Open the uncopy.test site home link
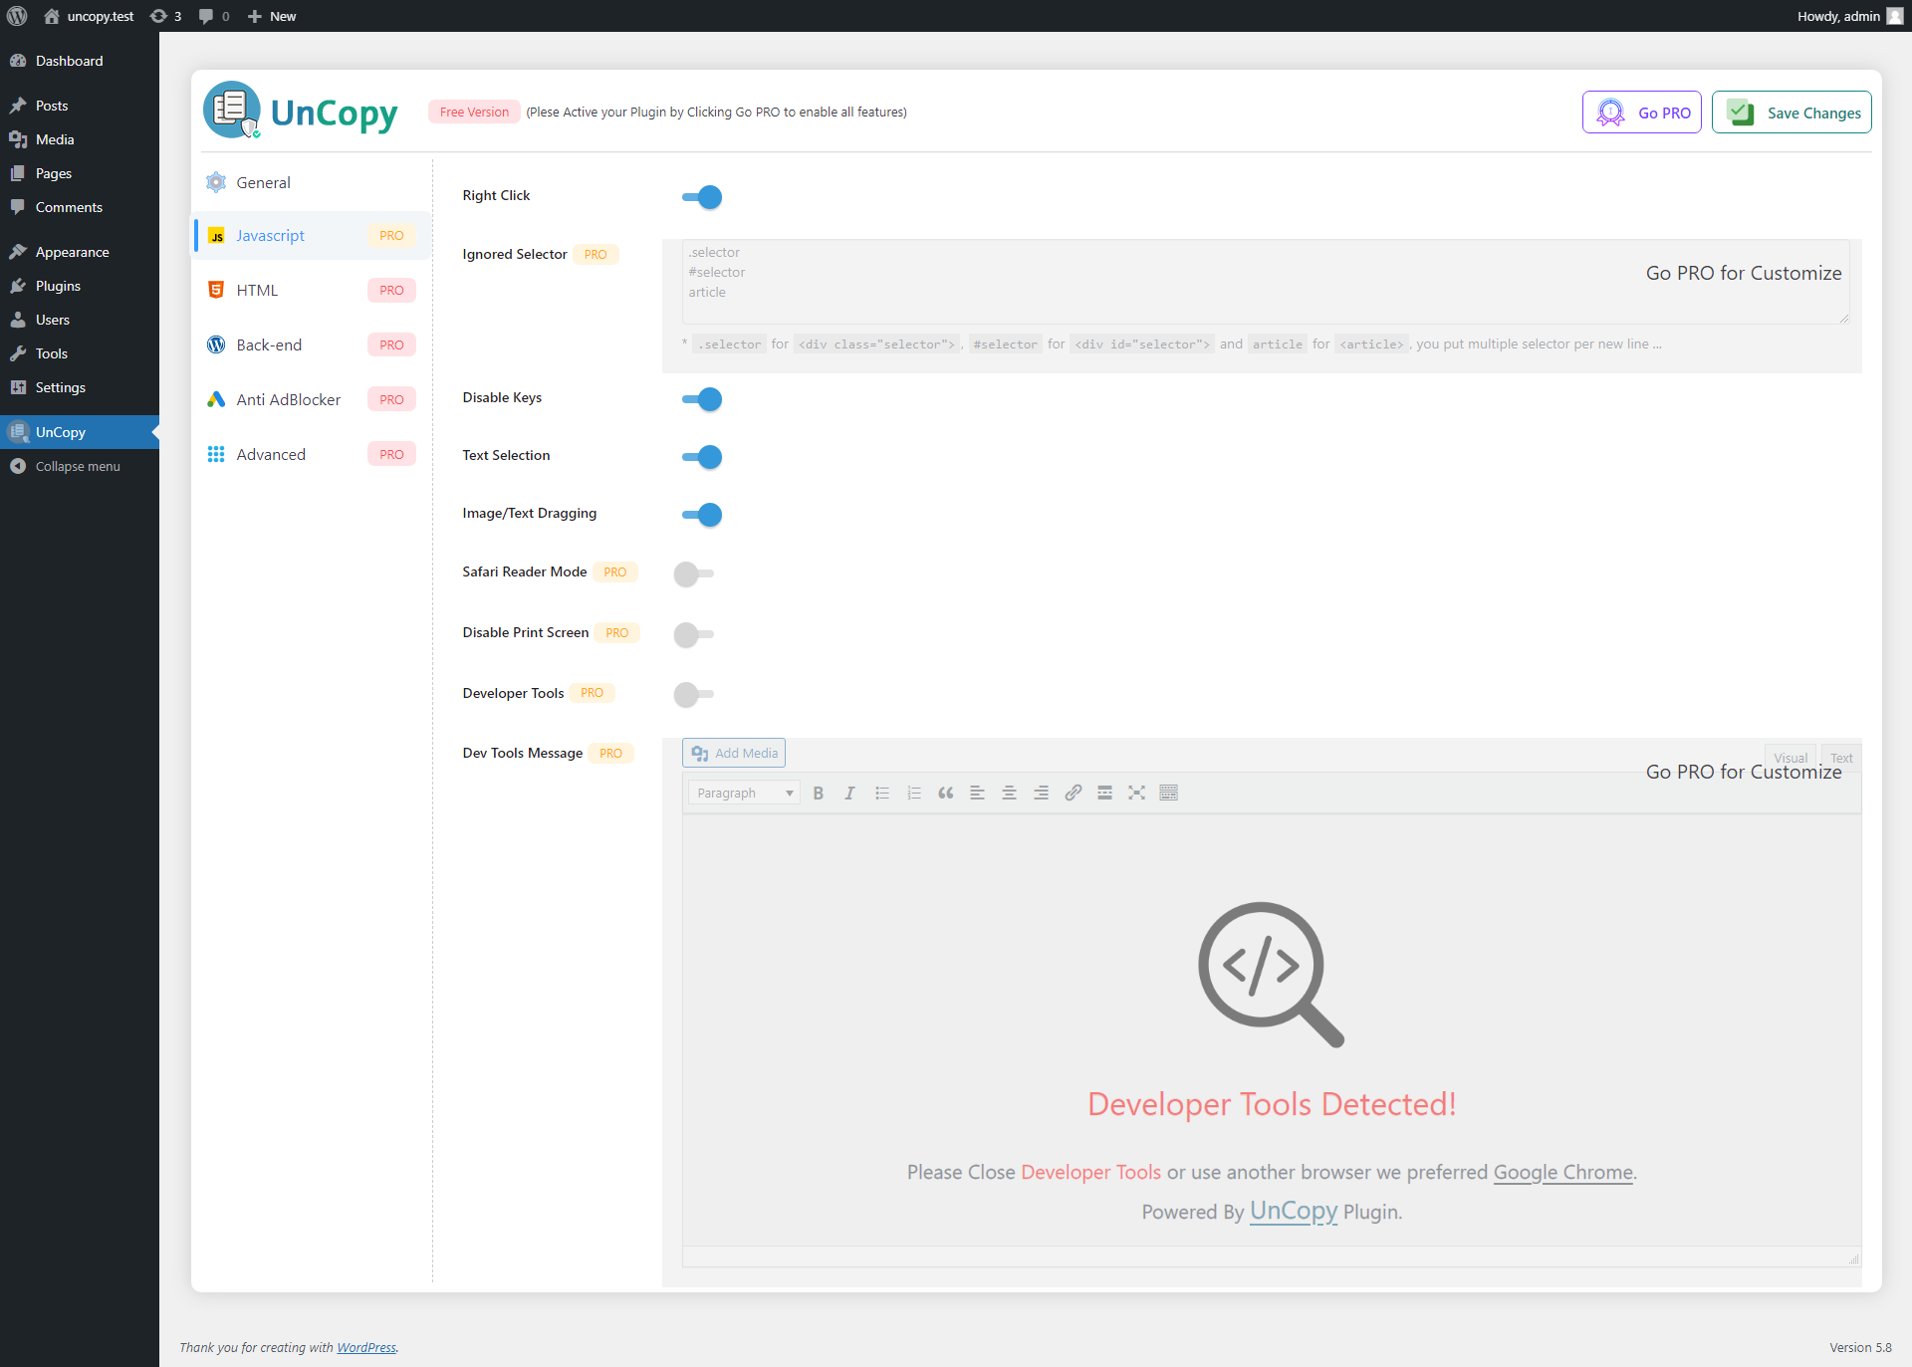 click(x=89, y=16)
